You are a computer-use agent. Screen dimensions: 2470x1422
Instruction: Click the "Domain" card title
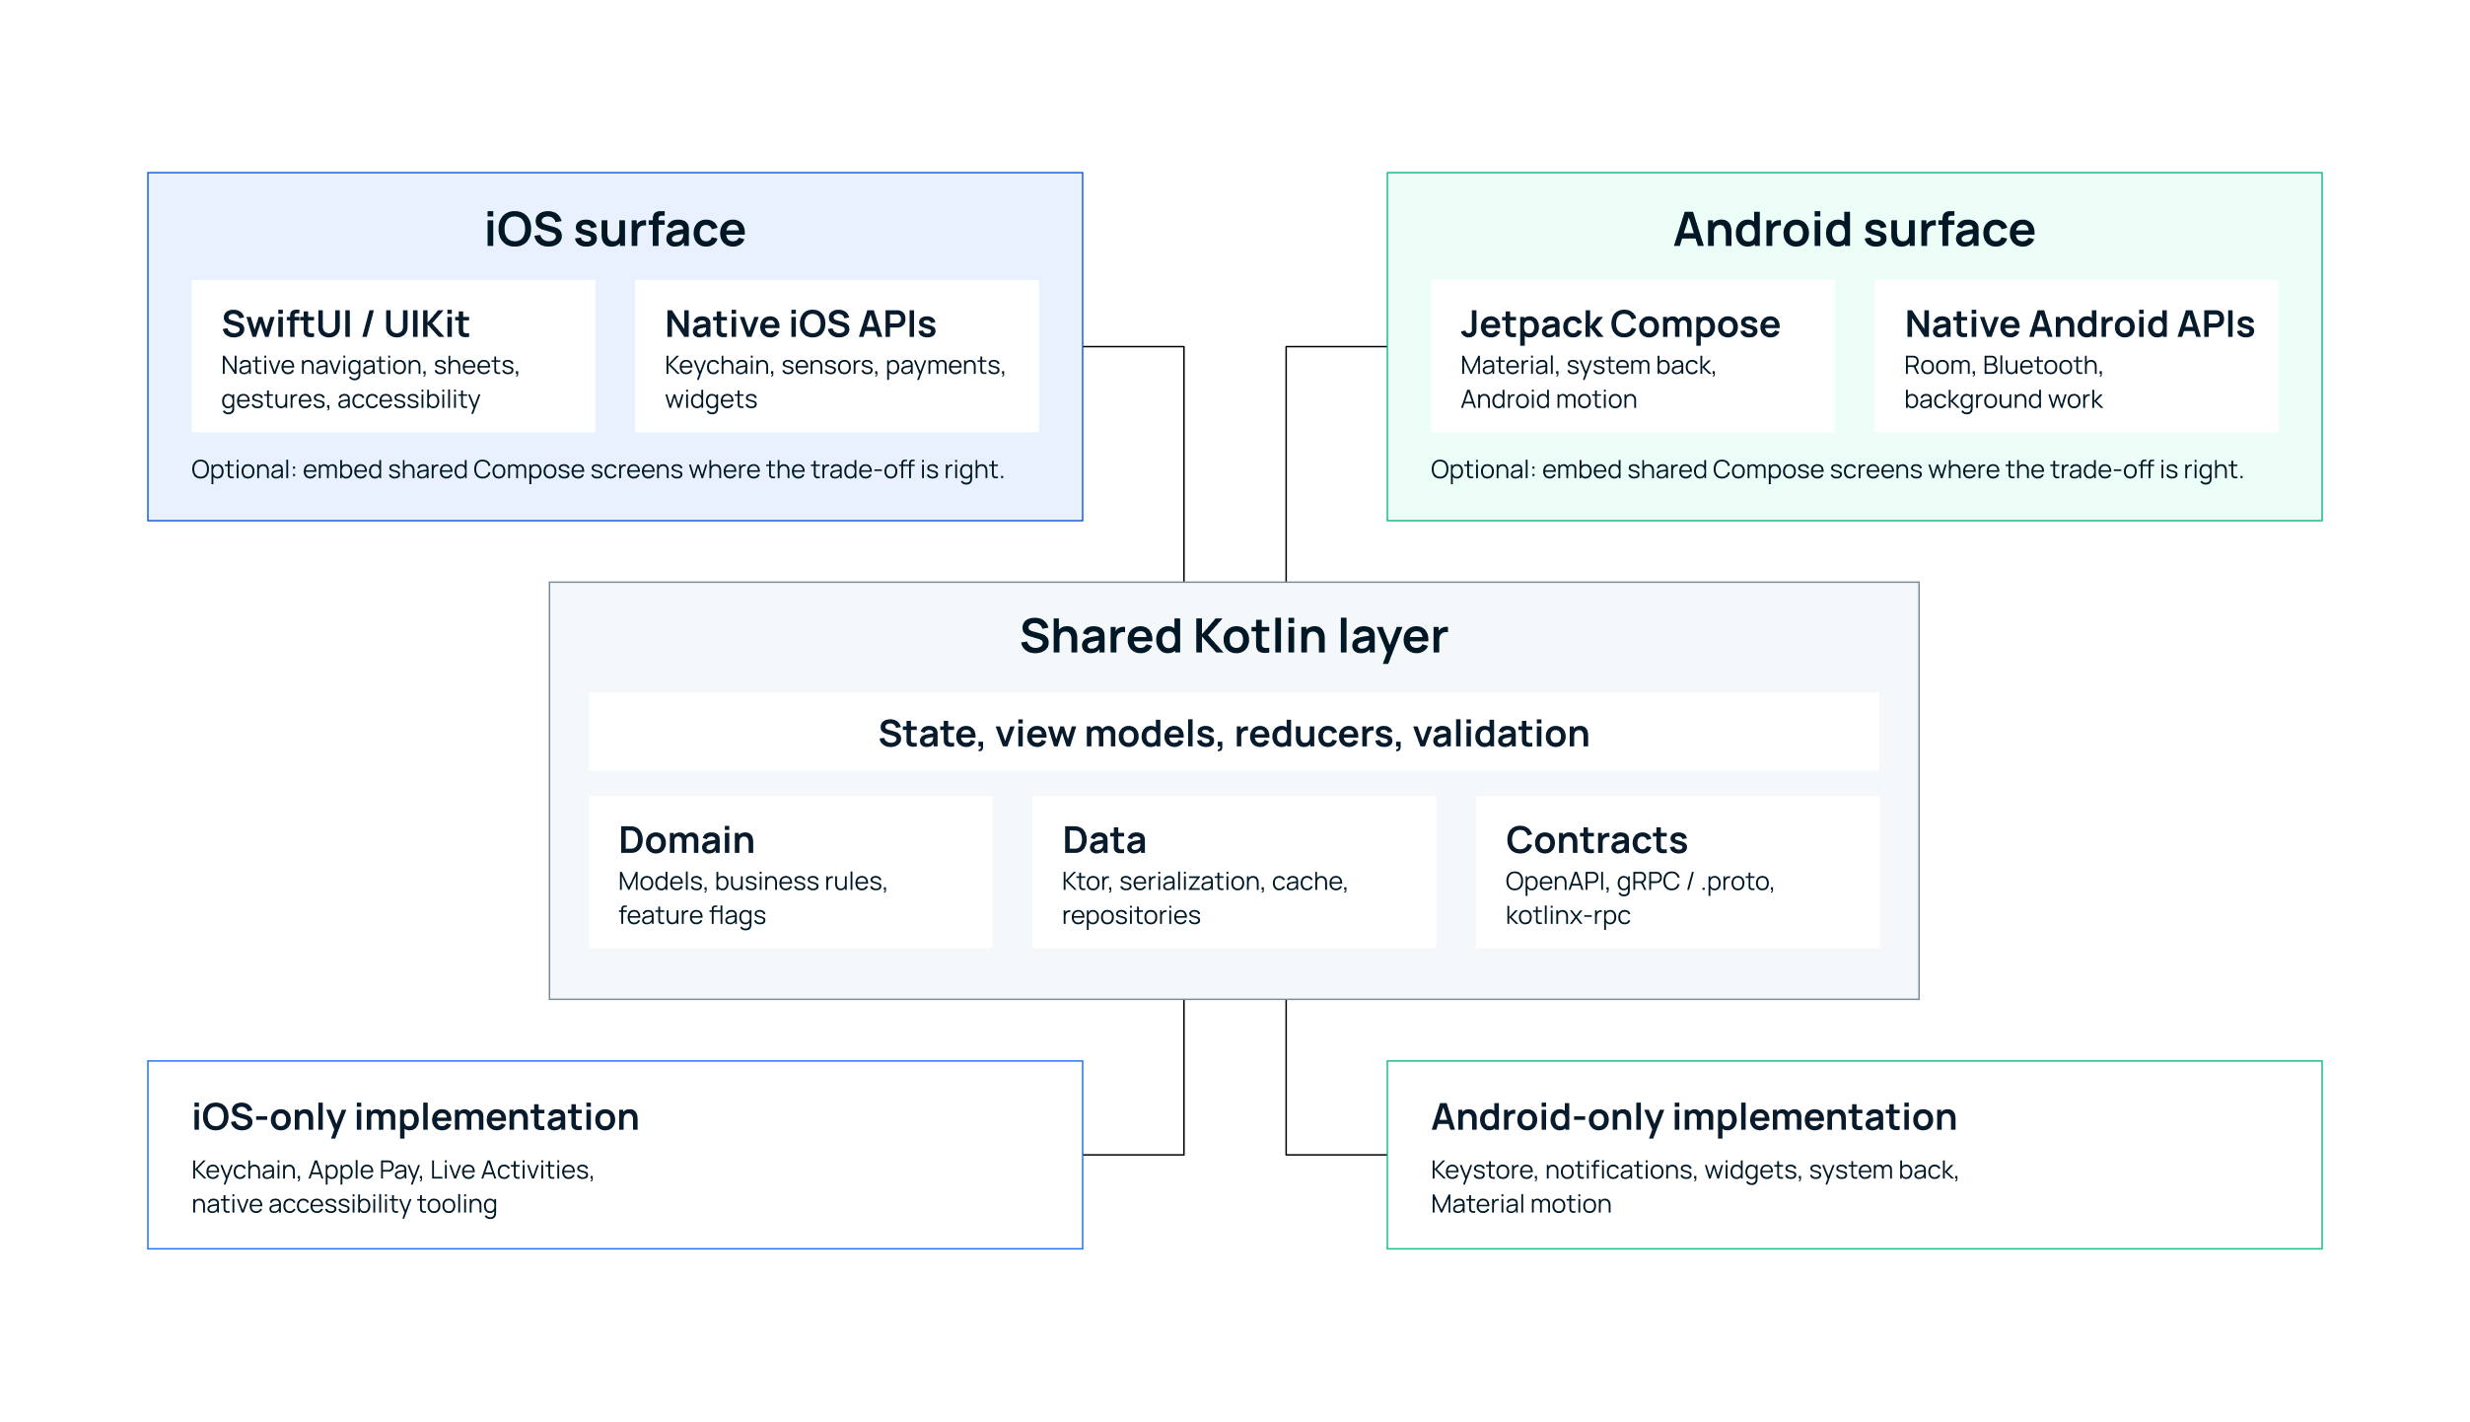coord(686,840)
